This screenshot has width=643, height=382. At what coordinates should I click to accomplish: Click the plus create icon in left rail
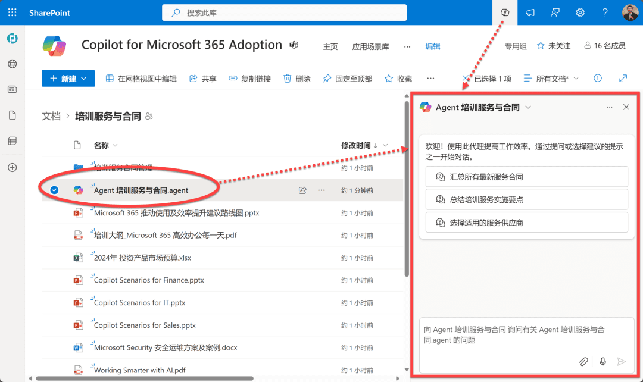(x=13, y=167)
